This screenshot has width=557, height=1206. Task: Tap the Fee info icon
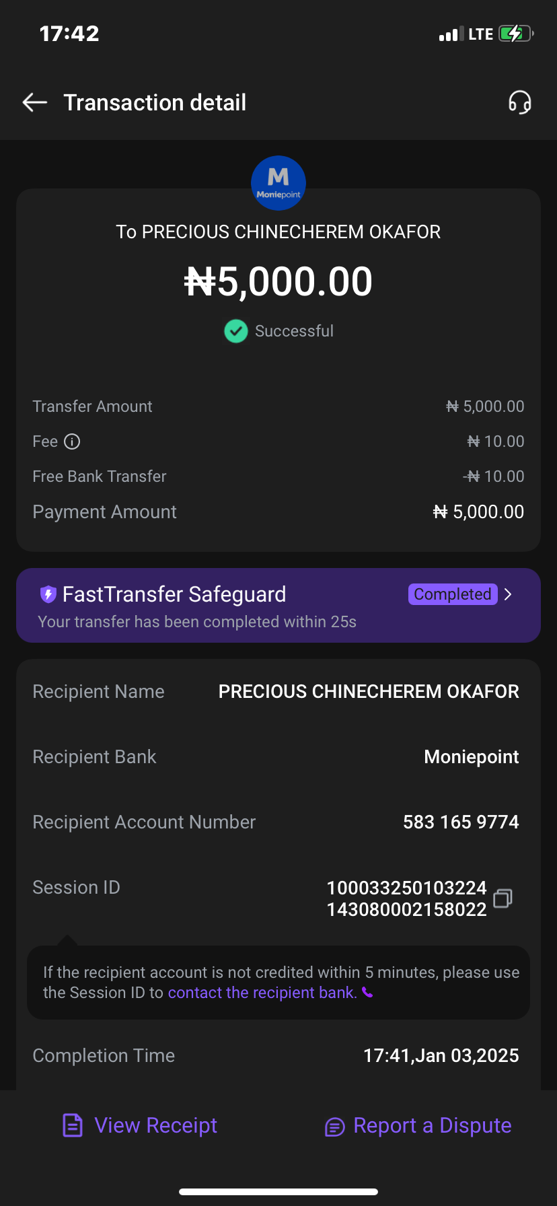click(x=72, y=441)
